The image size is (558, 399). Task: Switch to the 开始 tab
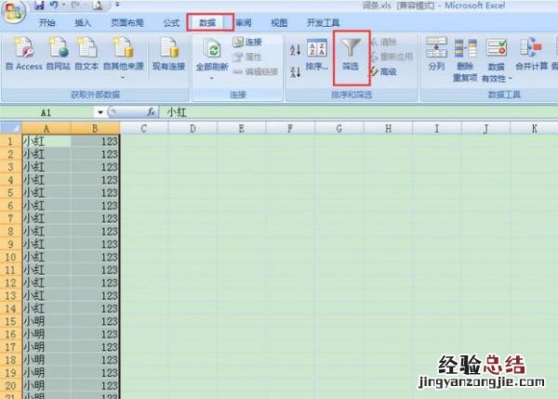coord(47,22)
